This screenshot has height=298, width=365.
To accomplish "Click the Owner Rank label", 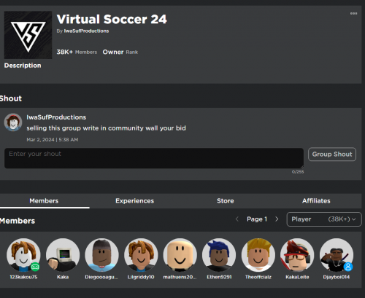I will [x=120, y=52].
